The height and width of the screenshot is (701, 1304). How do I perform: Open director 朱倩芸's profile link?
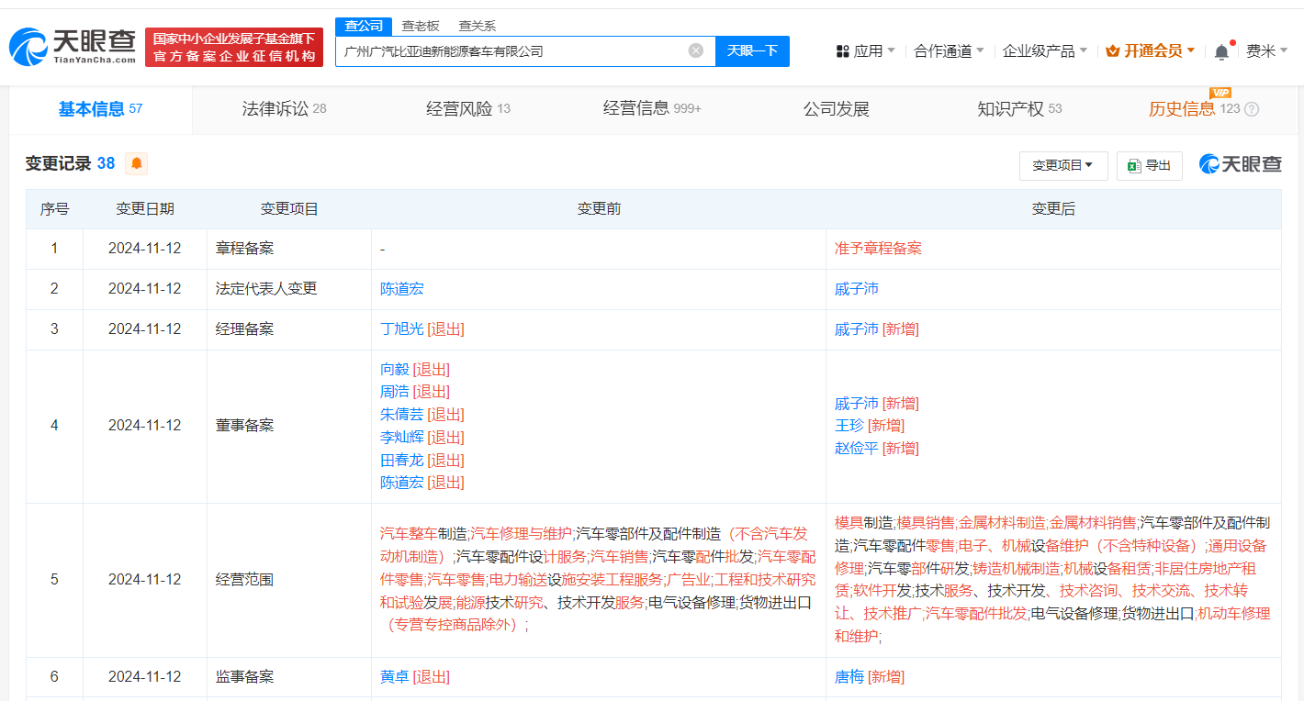(402, 415)
